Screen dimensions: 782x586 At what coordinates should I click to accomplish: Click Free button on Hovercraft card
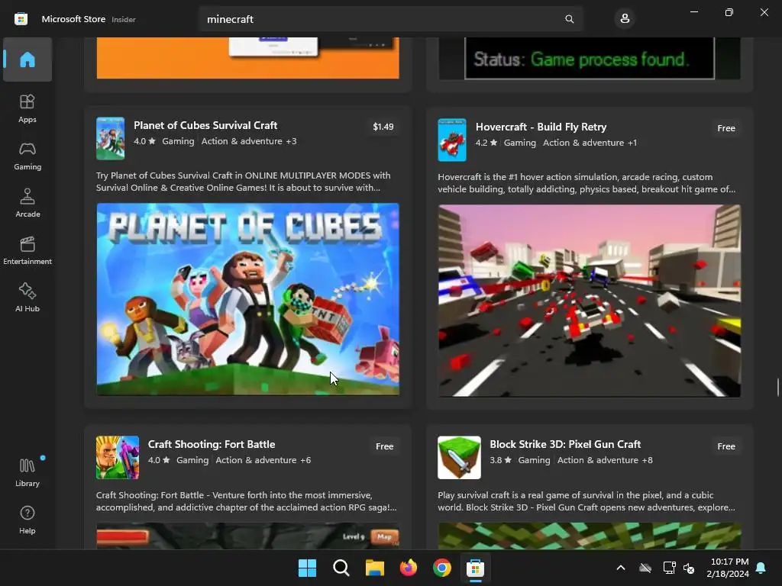[726, 128]
